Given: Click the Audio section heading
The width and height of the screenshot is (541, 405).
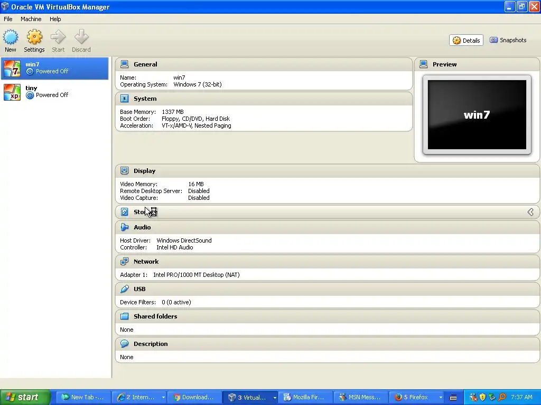Looking at the screenshot, I should 142,227.
